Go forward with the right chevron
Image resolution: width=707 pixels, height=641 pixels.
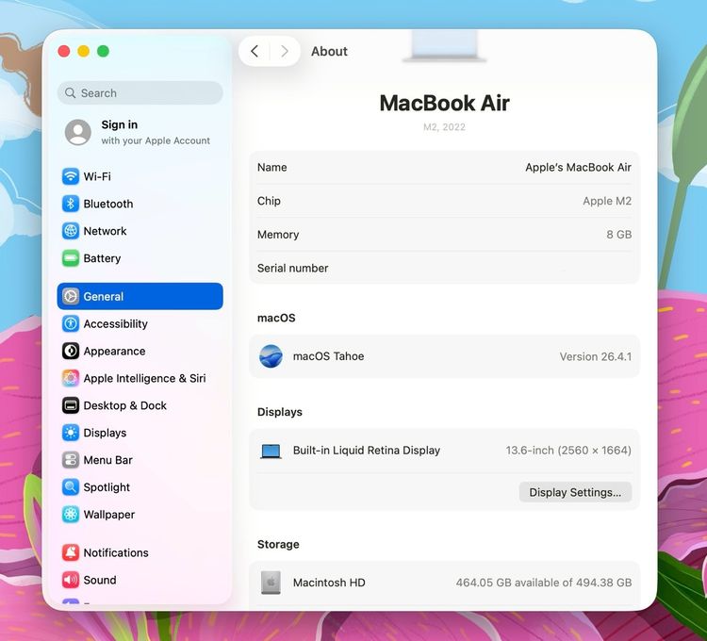click(x=285, y=51)
